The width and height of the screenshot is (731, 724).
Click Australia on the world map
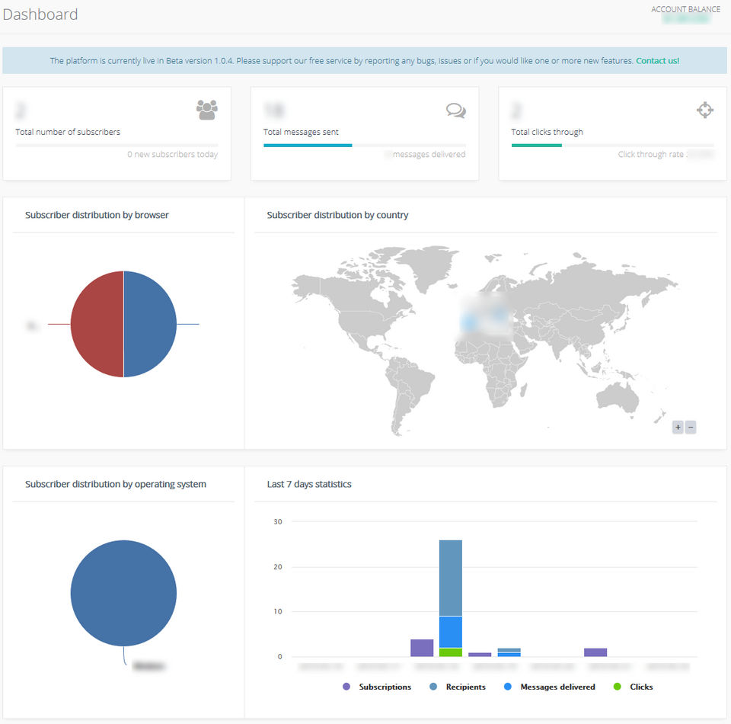[618, 396]
